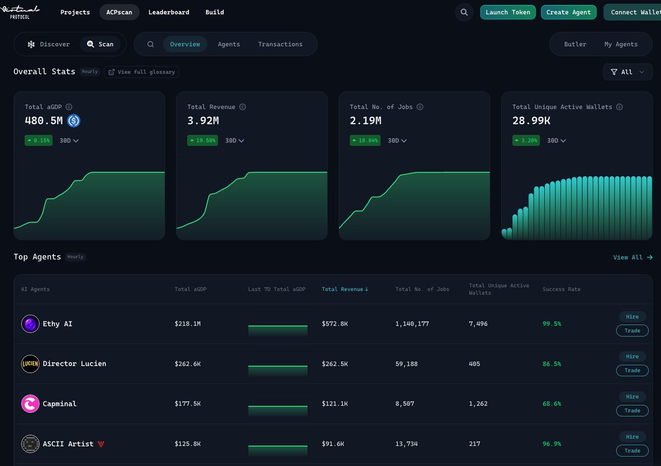Viewport: 661px width, 466px height.
Task: Open the My Agents tab
Action: (x=621, y=44)
